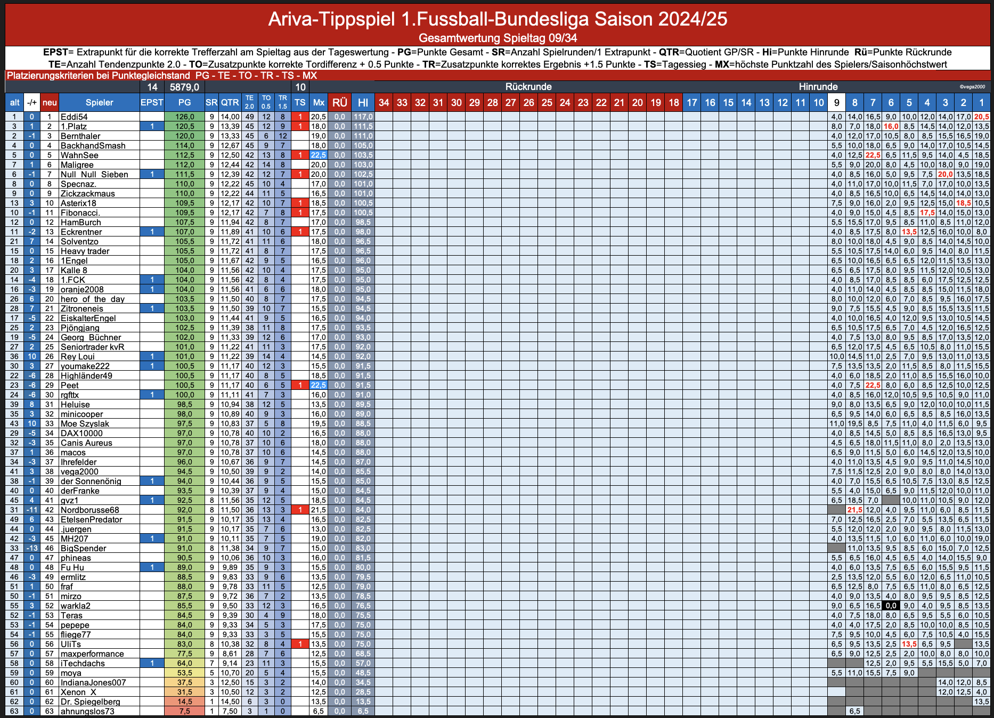Click player name Dr. Spiegelberg

coord(90,701)
